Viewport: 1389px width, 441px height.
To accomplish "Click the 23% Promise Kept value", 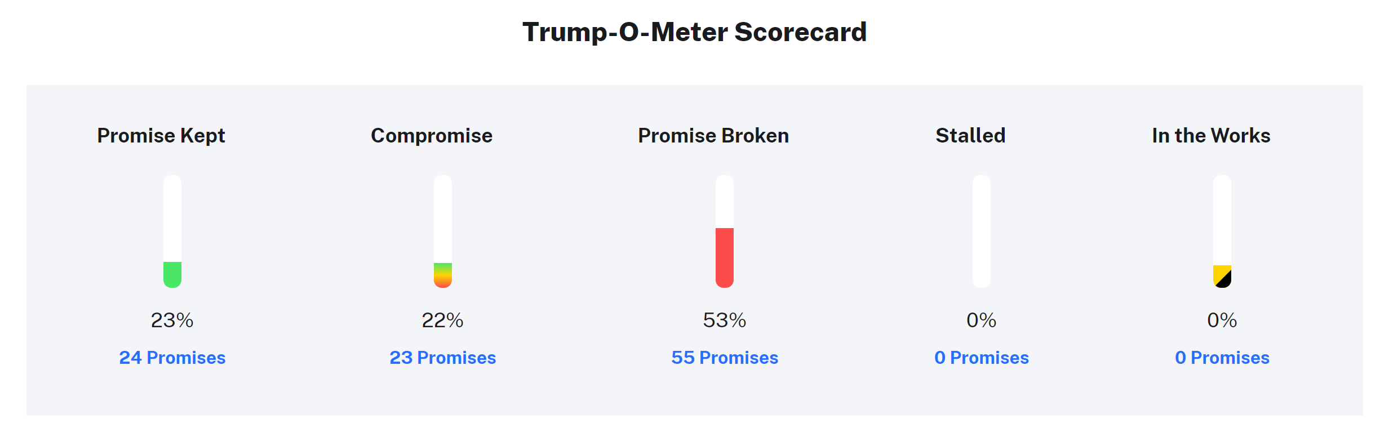I will (x=172, y=320).
